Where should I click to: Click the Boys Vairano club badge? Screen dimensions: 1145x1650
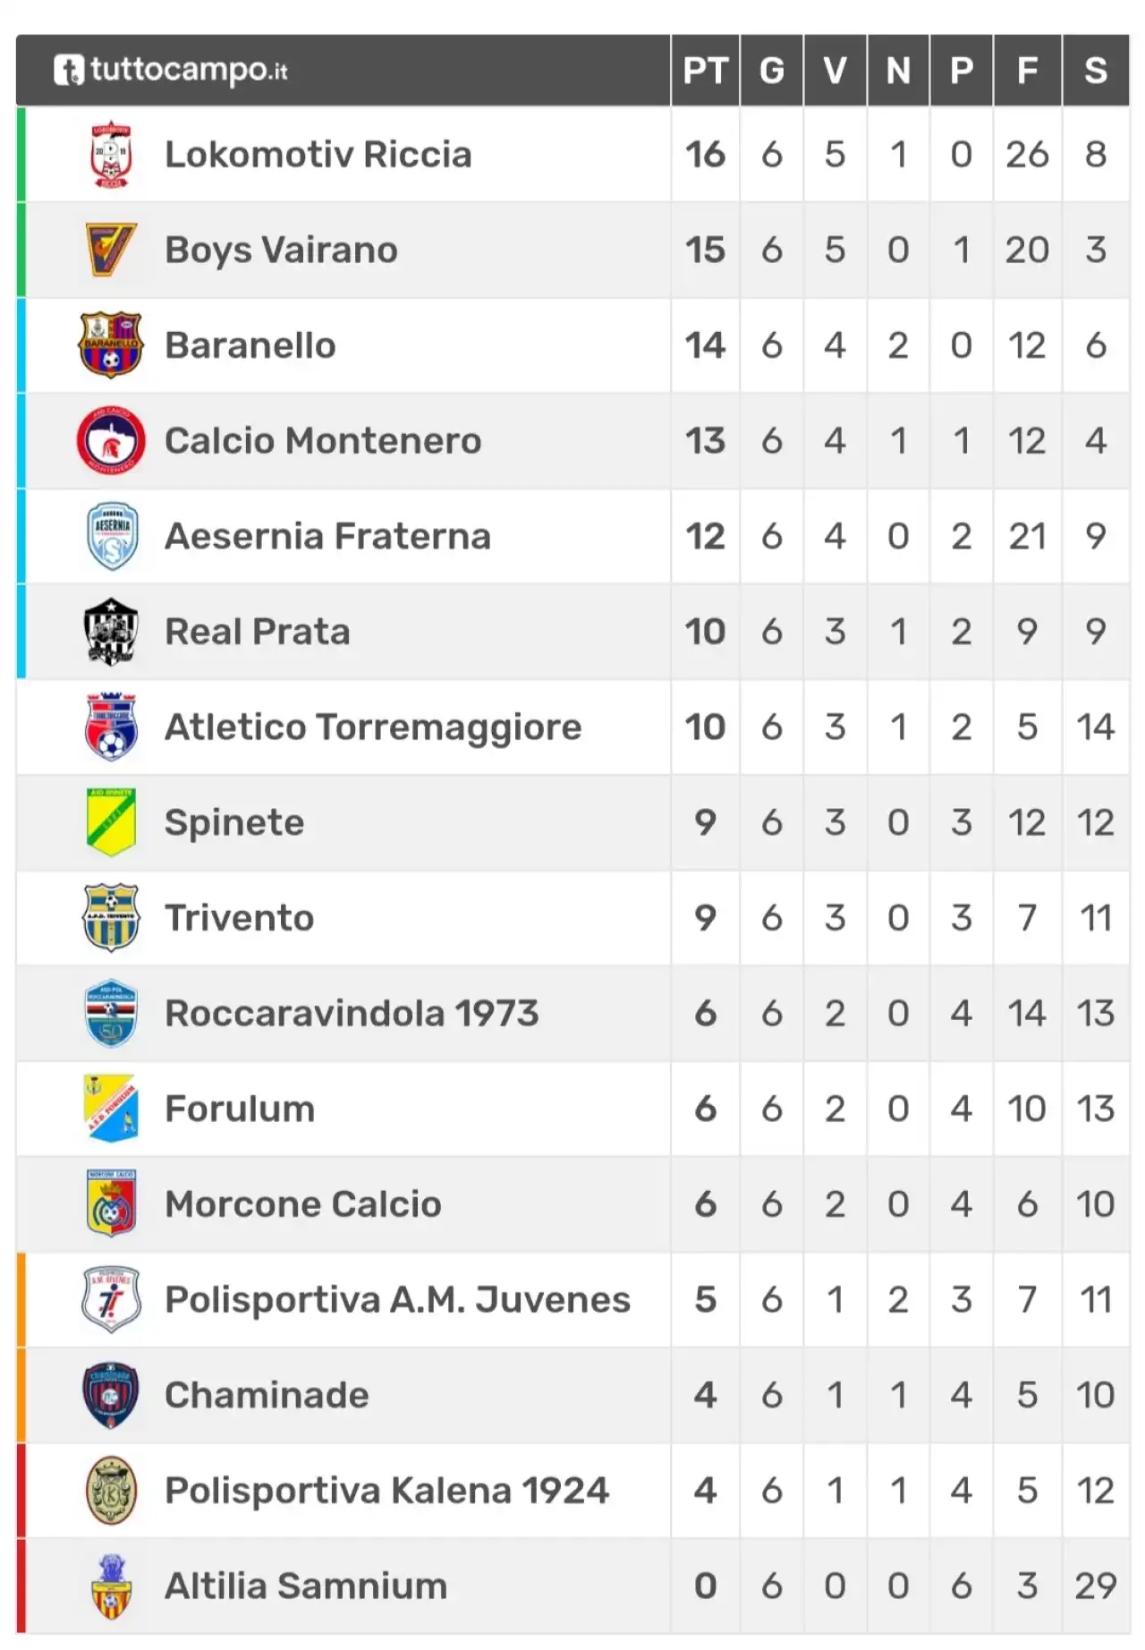pos(111,250)
